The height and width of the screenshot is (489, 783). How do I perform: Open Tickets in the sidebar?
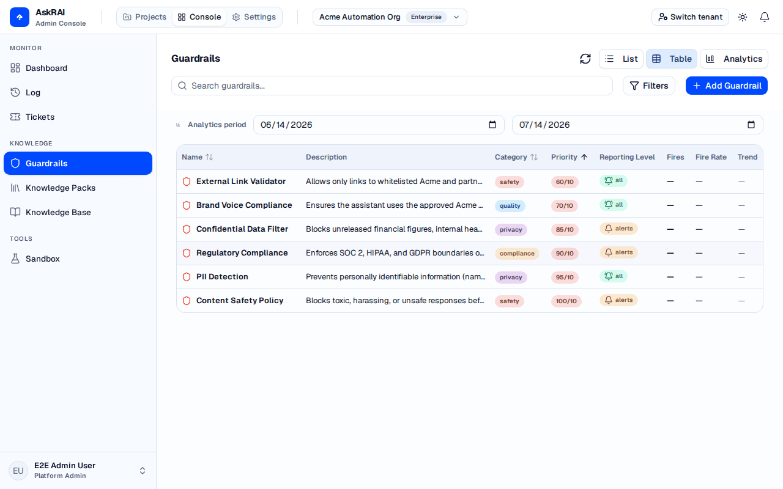tap(78, 117)
